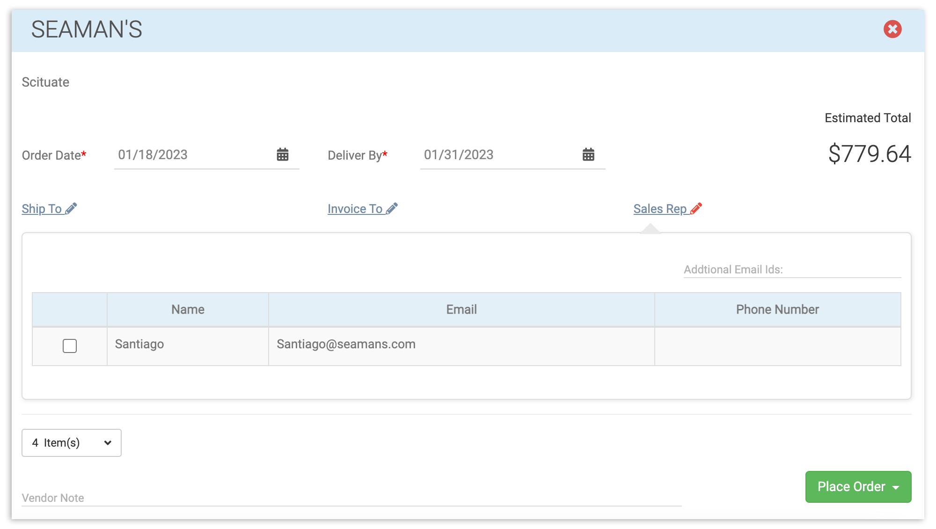Click the Place Order button
936x529 pixels.
click(850, 487)
